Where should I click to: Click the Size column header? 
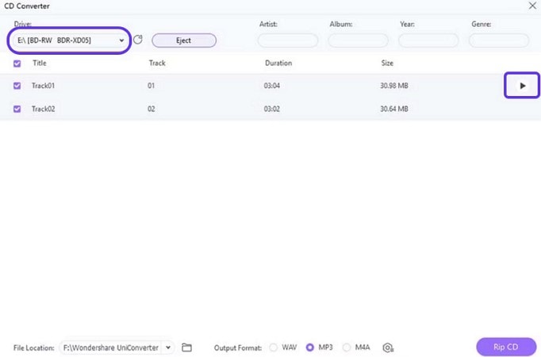tap(387, 63)
